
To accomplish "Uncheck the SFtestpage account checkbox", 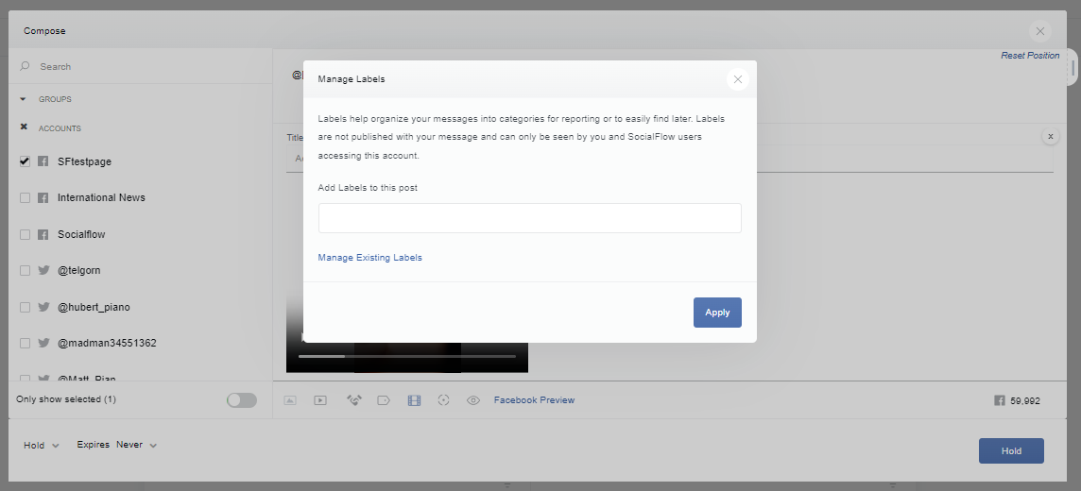I will click(25, 161).
